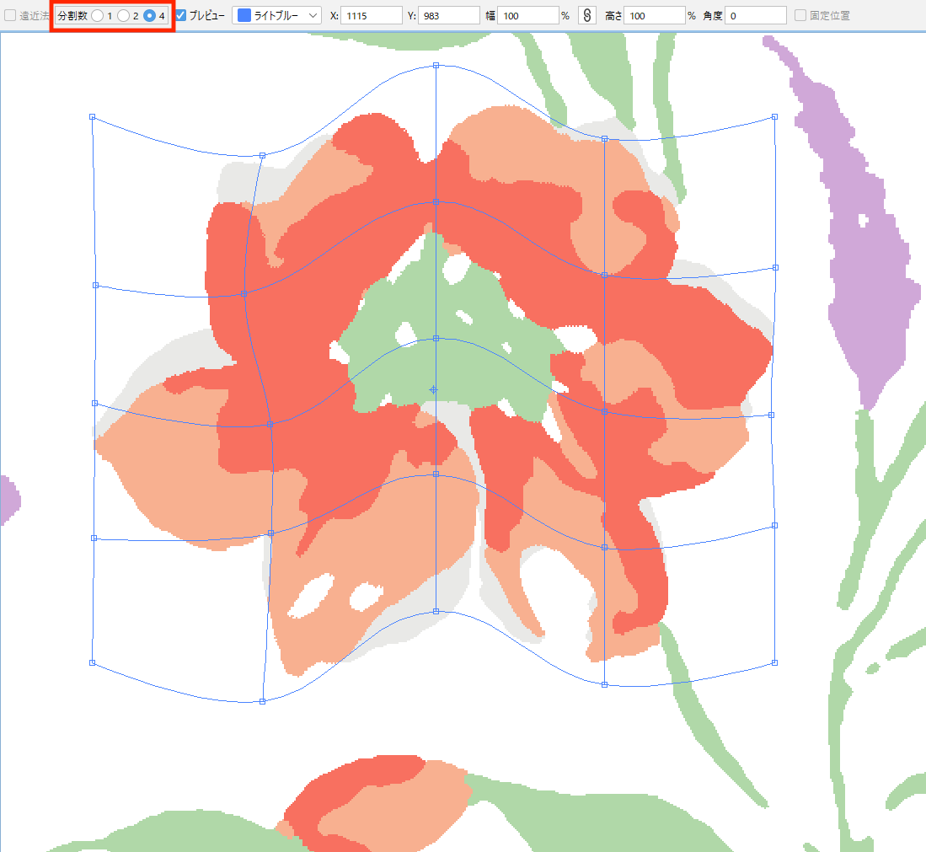Viewport: 926px width, 852px height.
Task: Select 分割数 radio option 1
Action: click(x=98, y=15)
